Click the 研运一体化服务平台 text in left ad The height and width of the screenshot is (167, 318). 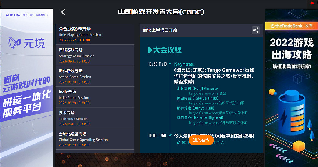pyautogui.click(x=27, y=103)
